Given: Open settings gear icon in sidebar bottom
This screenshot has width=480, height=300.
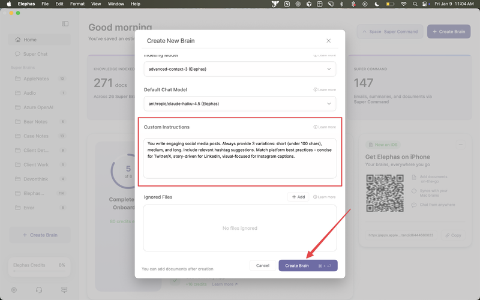Looking at the screenshot, I should pyautogui.click(x=14, y=290).
